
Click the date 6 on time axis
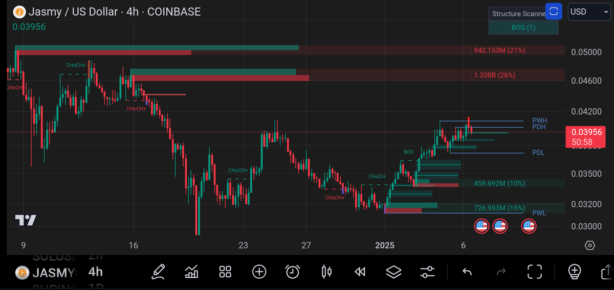click(463, 246)
